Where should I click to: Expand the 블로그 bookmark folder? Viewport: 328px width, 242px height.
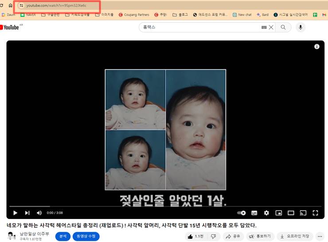click(x=180, y=15)
